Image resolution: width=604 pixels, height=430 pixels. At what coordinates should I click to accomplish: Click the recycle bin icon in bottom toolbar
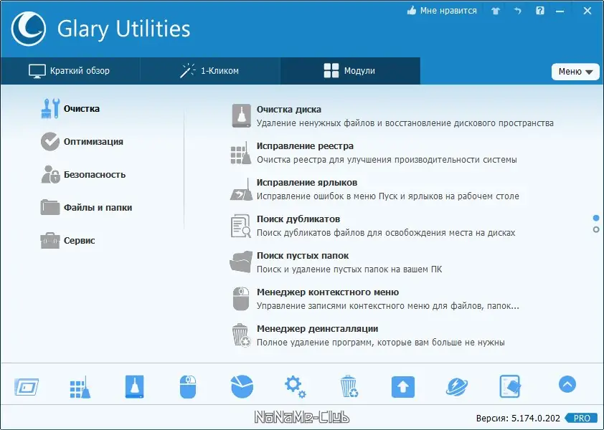(x=349, y=385)
